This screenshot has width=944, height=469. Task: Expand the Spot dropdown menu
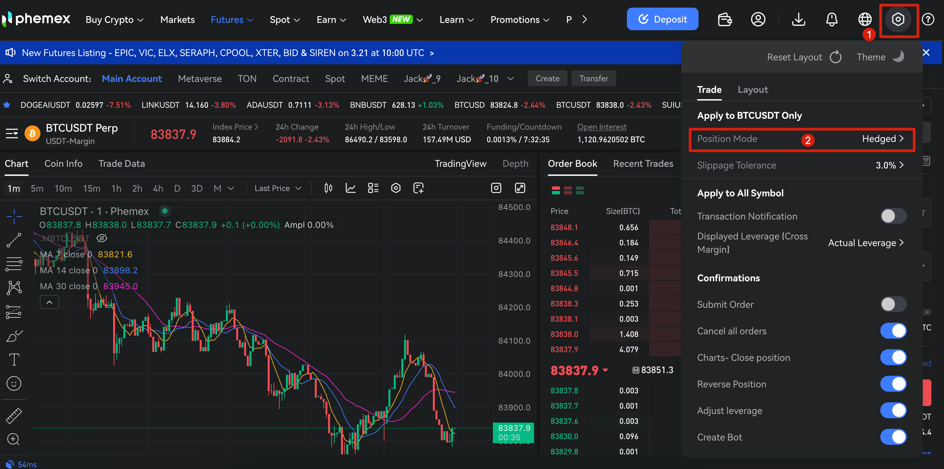[x=285, y=20]
